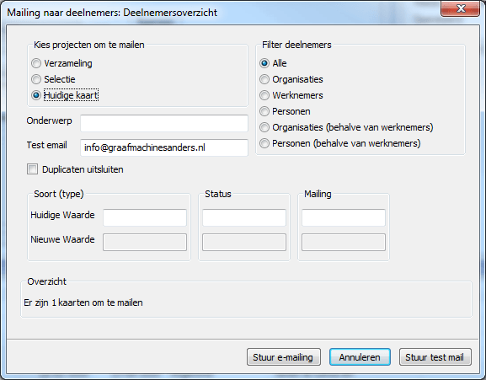Screen dimensions: 486x380
Task: Click the Test email label
Action: tap(47, 145)
